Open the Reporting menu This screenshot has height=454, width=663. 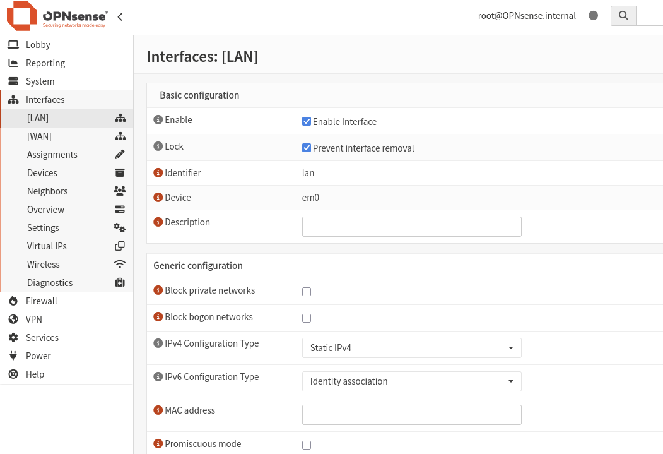(x=67, y=63)
